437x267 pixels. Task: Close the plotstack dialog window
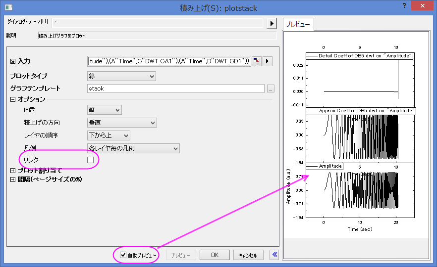tap(423, 5)
